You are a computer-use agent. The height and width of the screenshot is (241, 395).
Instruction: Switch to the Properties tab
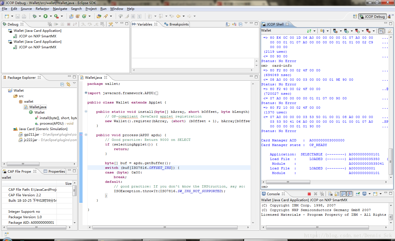coord(54,171)
